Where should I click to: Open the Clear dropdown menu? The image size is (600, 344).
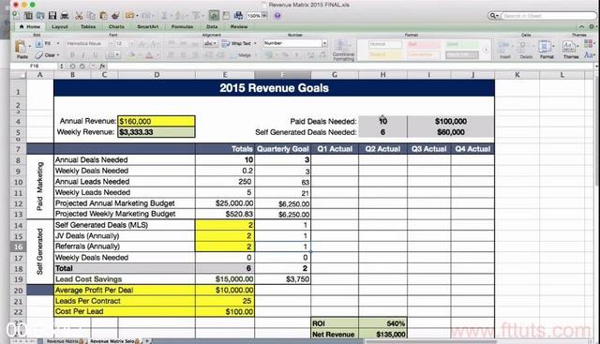tap(48, 55)
